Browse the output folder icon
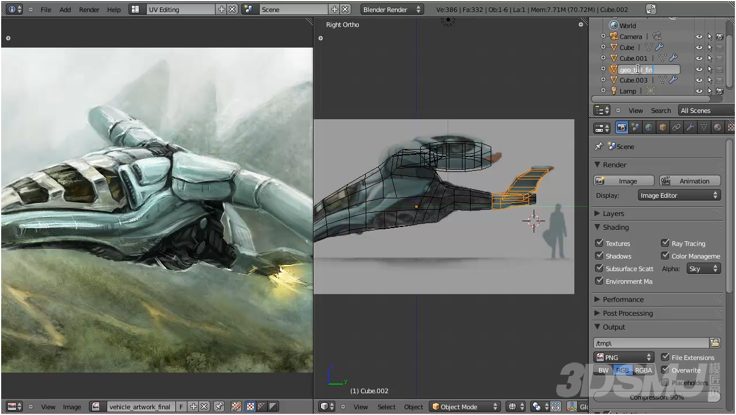This screenshot has width=736, height=415. coord(715,343)
